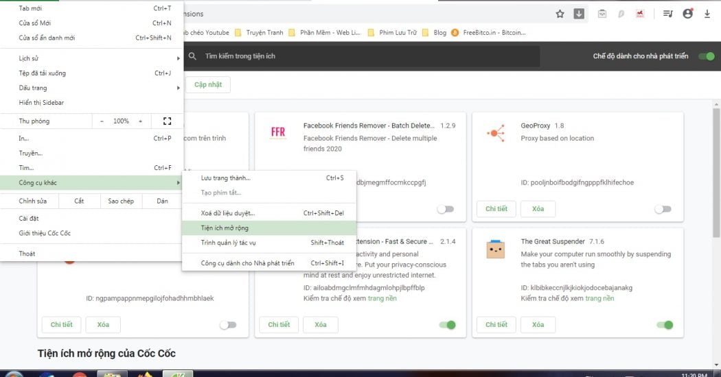Click Xóa for The Great Suspender
721x377 pixels.
click(538, 325)
